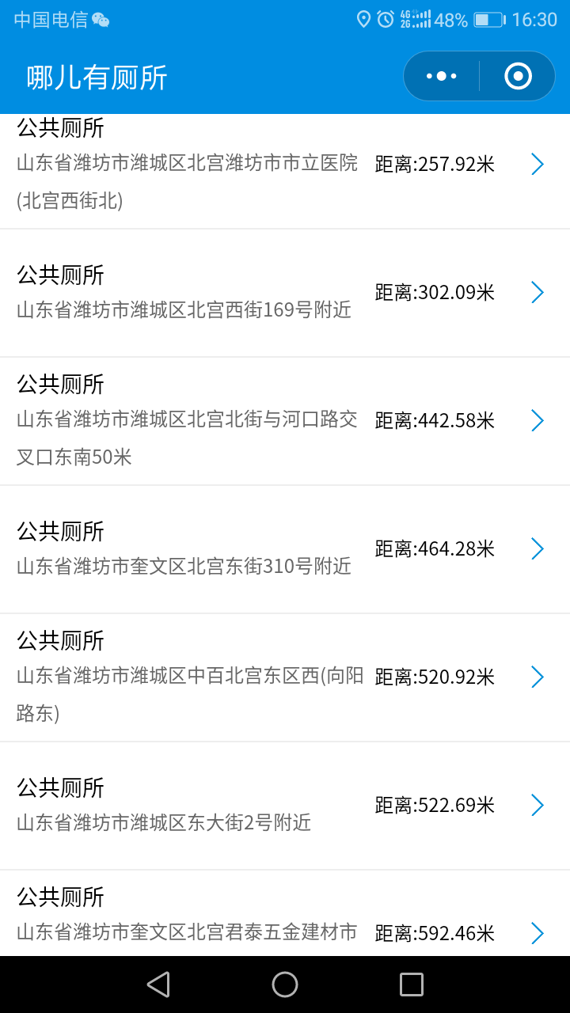Tap the 哪儿有厕所 page title
The image size is (570, 1013).
coord(97,78)
